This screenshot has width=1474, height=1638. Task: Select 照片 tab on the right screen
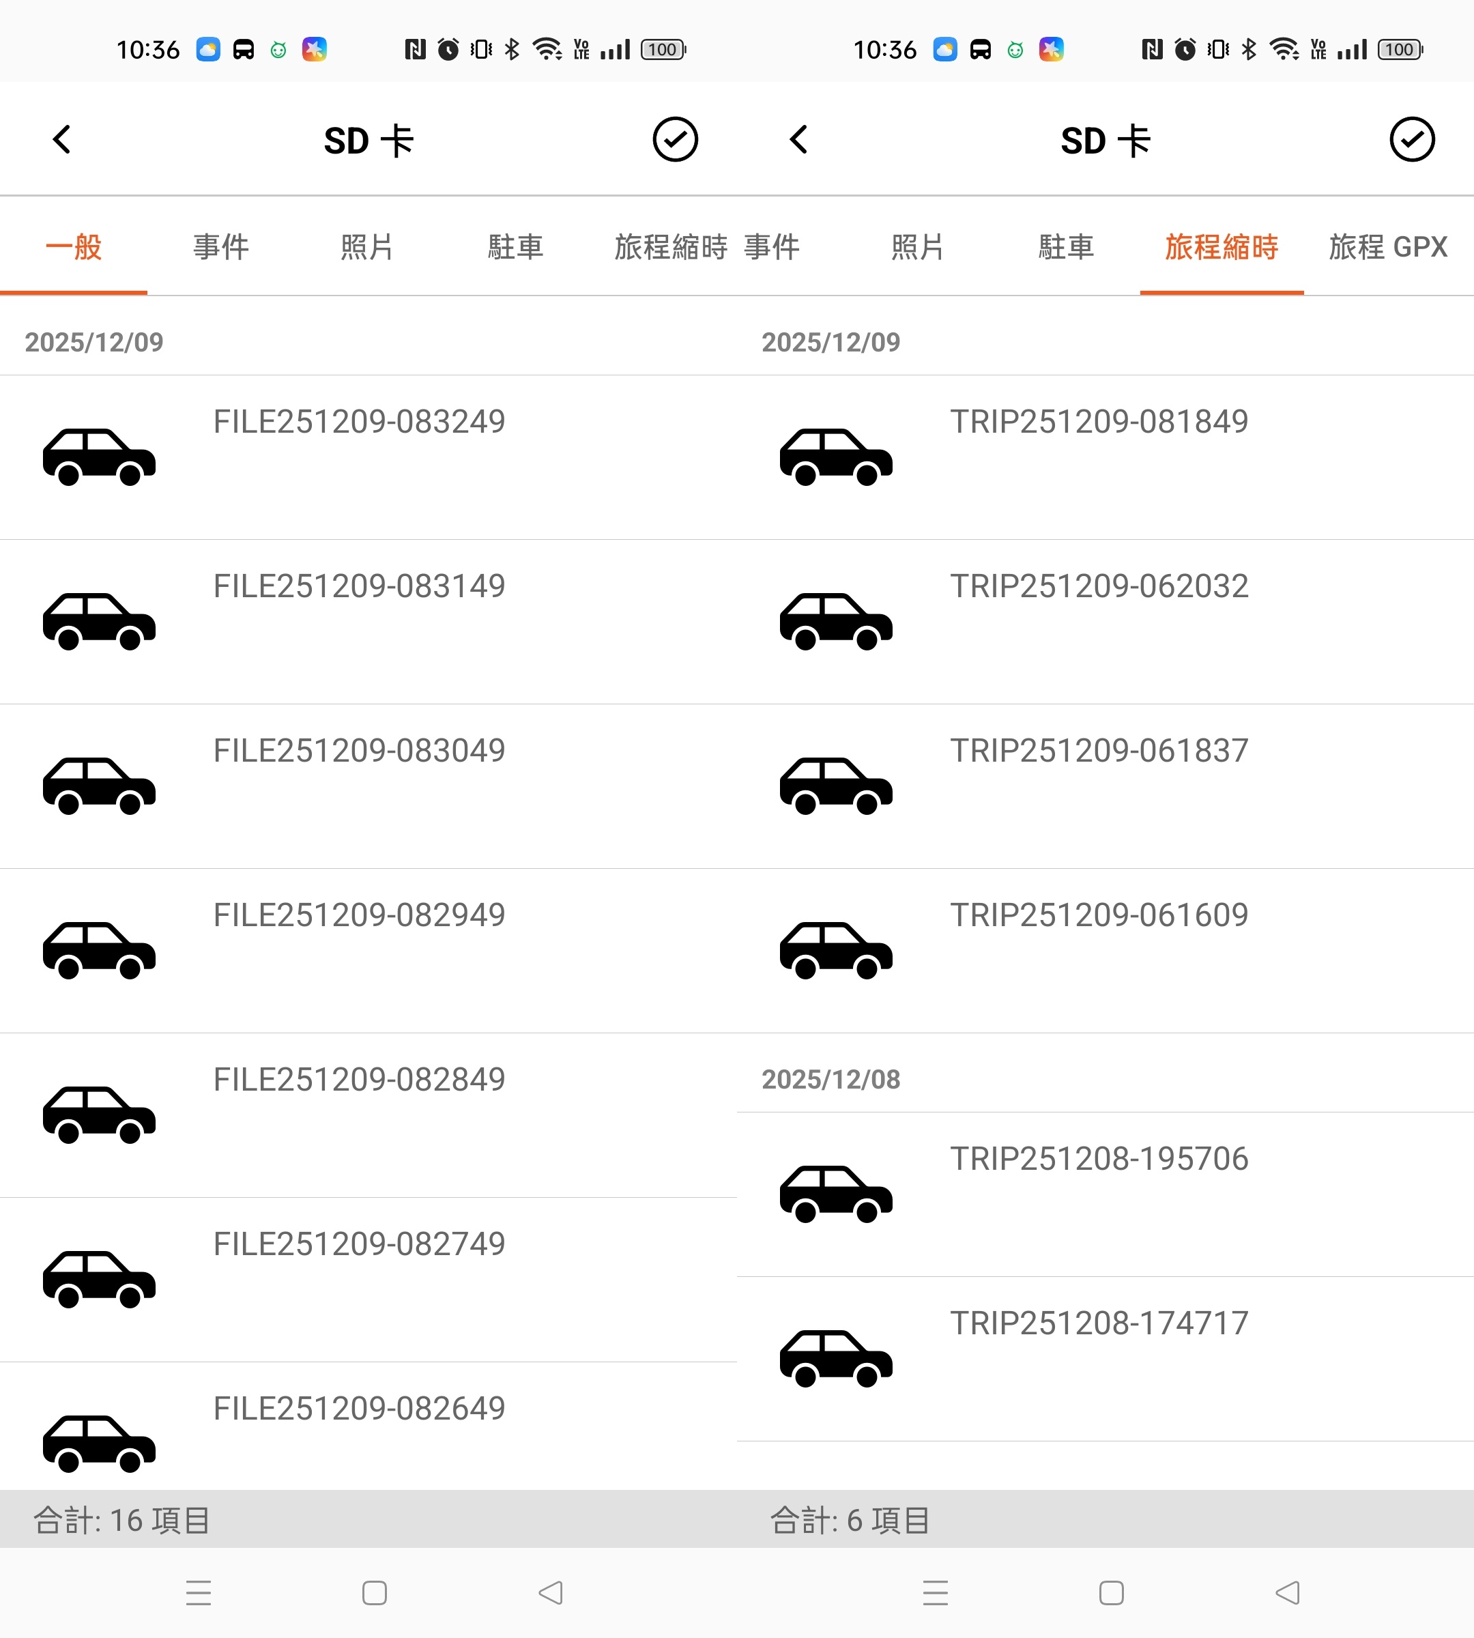[918, 247]
